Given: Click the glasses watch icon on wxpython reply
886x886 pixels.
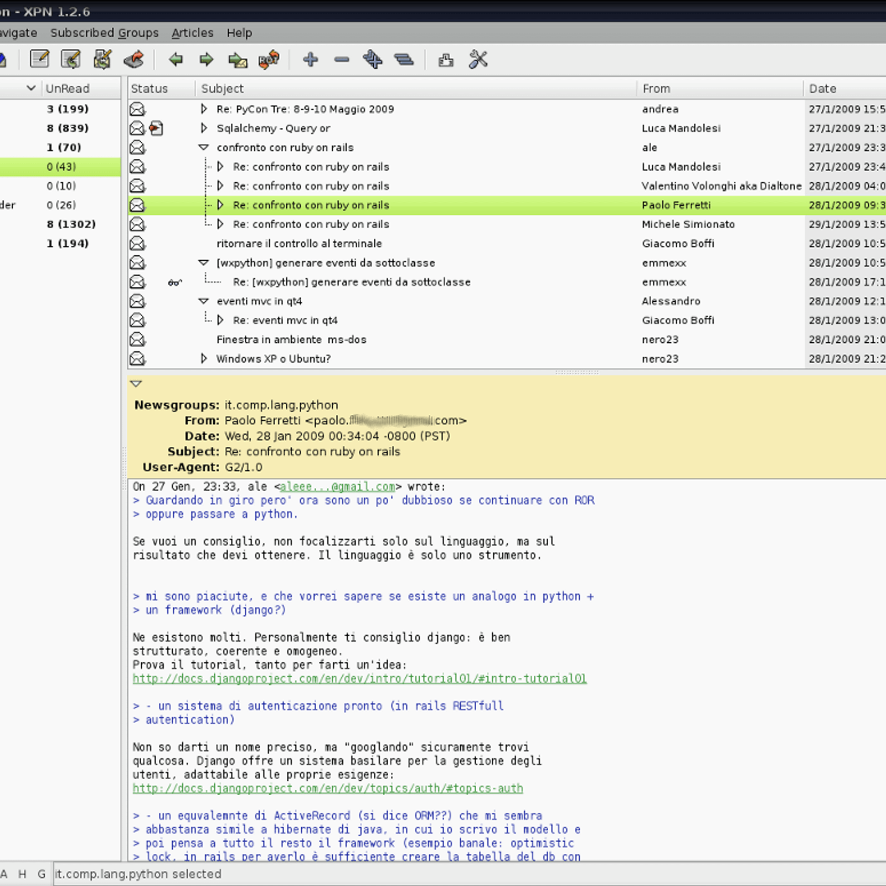Looking at the screenshot, I should click(175, 282).
